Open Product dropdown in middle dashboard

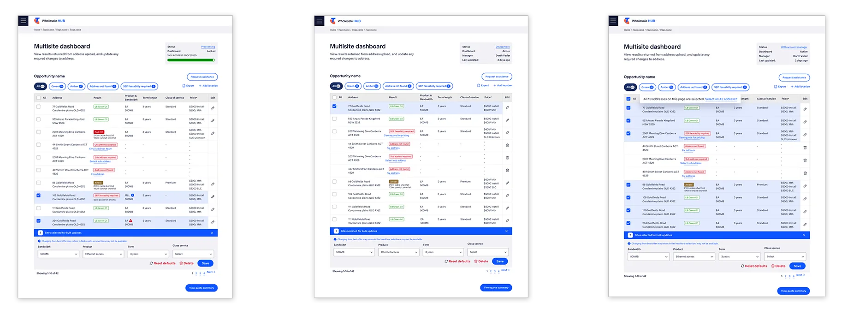tap(398, 252)
